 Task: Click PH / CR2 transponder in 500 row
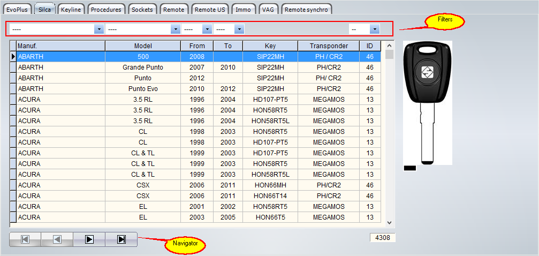[x=329, y=56]
